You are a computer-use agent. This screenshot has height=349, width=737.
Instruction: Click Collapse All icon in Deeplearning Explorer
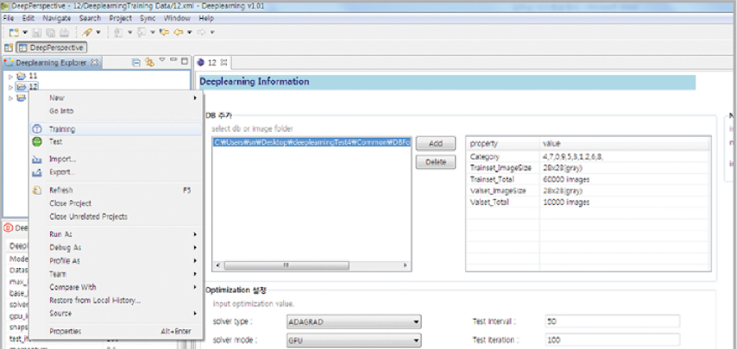(x=136, y=62)
